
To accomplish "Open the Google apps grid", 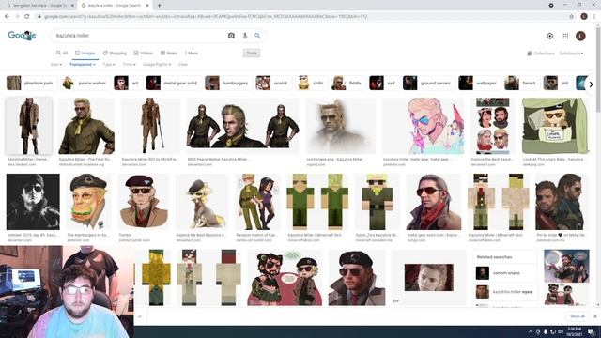I will (x=565, y=36).
